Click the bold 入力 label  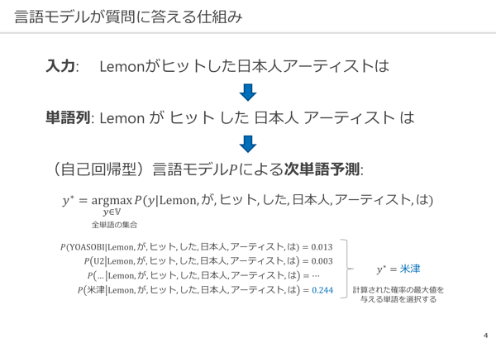[60, 66]
